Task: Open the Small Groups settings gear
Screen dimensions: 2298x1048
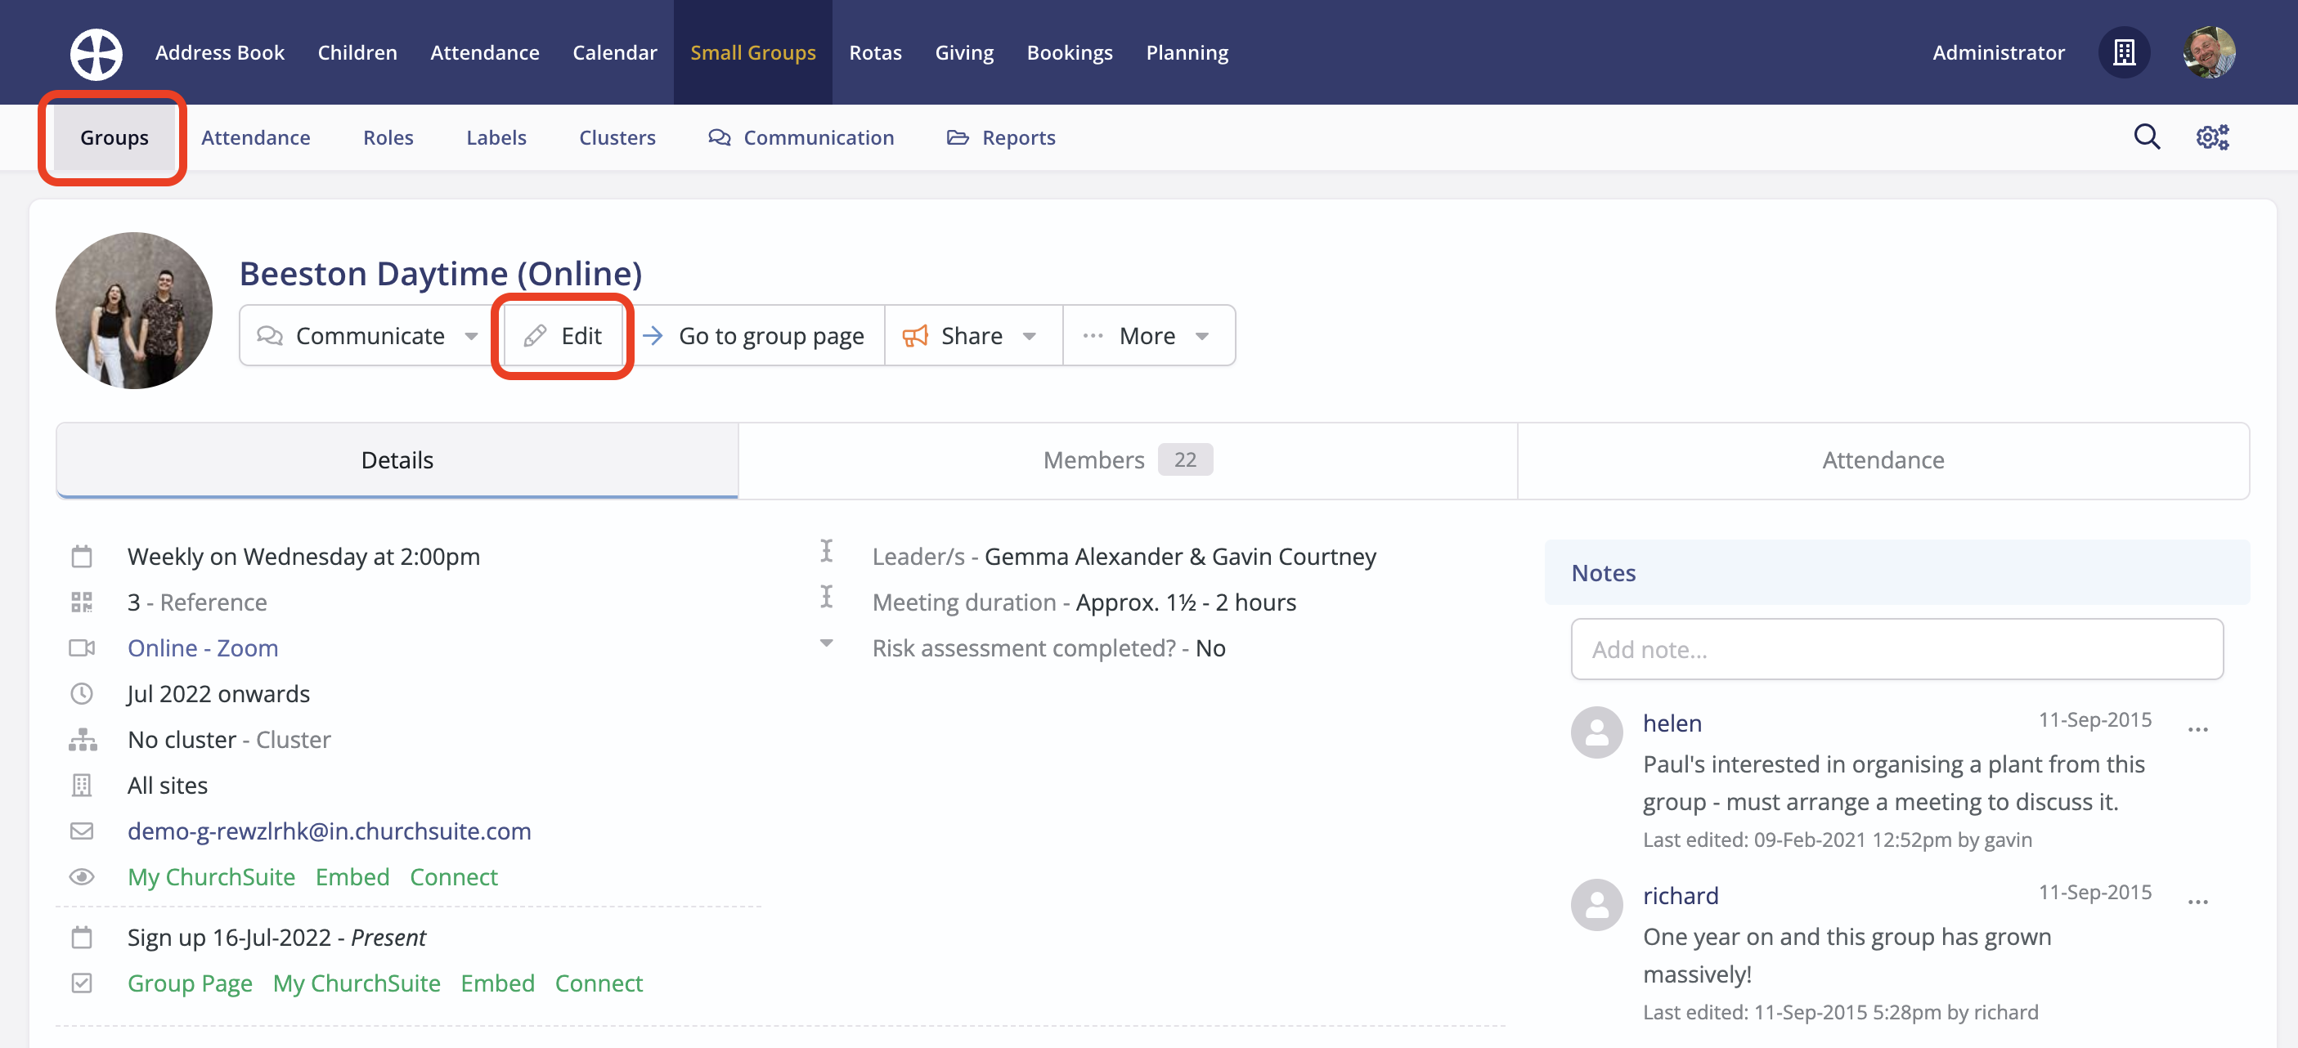Action: coord(2211,137)
